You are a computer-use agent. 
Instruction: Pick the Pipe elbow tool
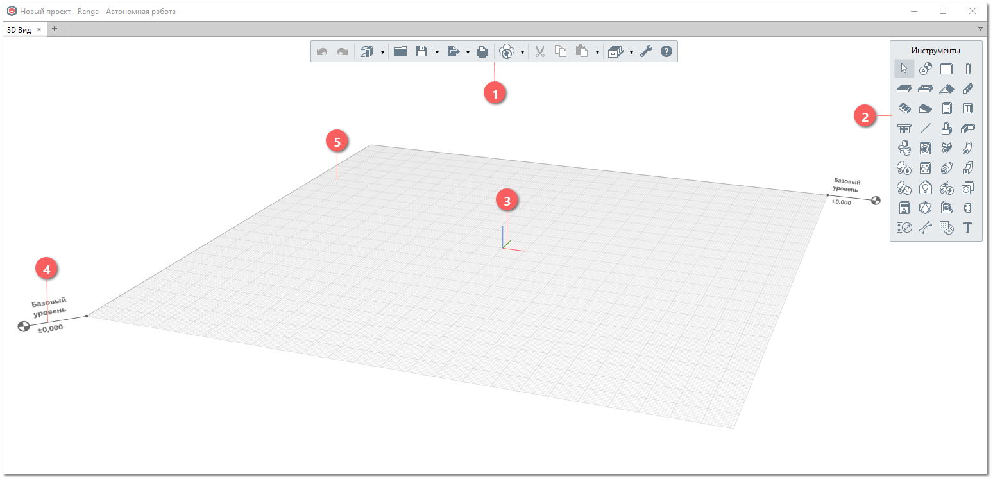click(x=968, y=148)
